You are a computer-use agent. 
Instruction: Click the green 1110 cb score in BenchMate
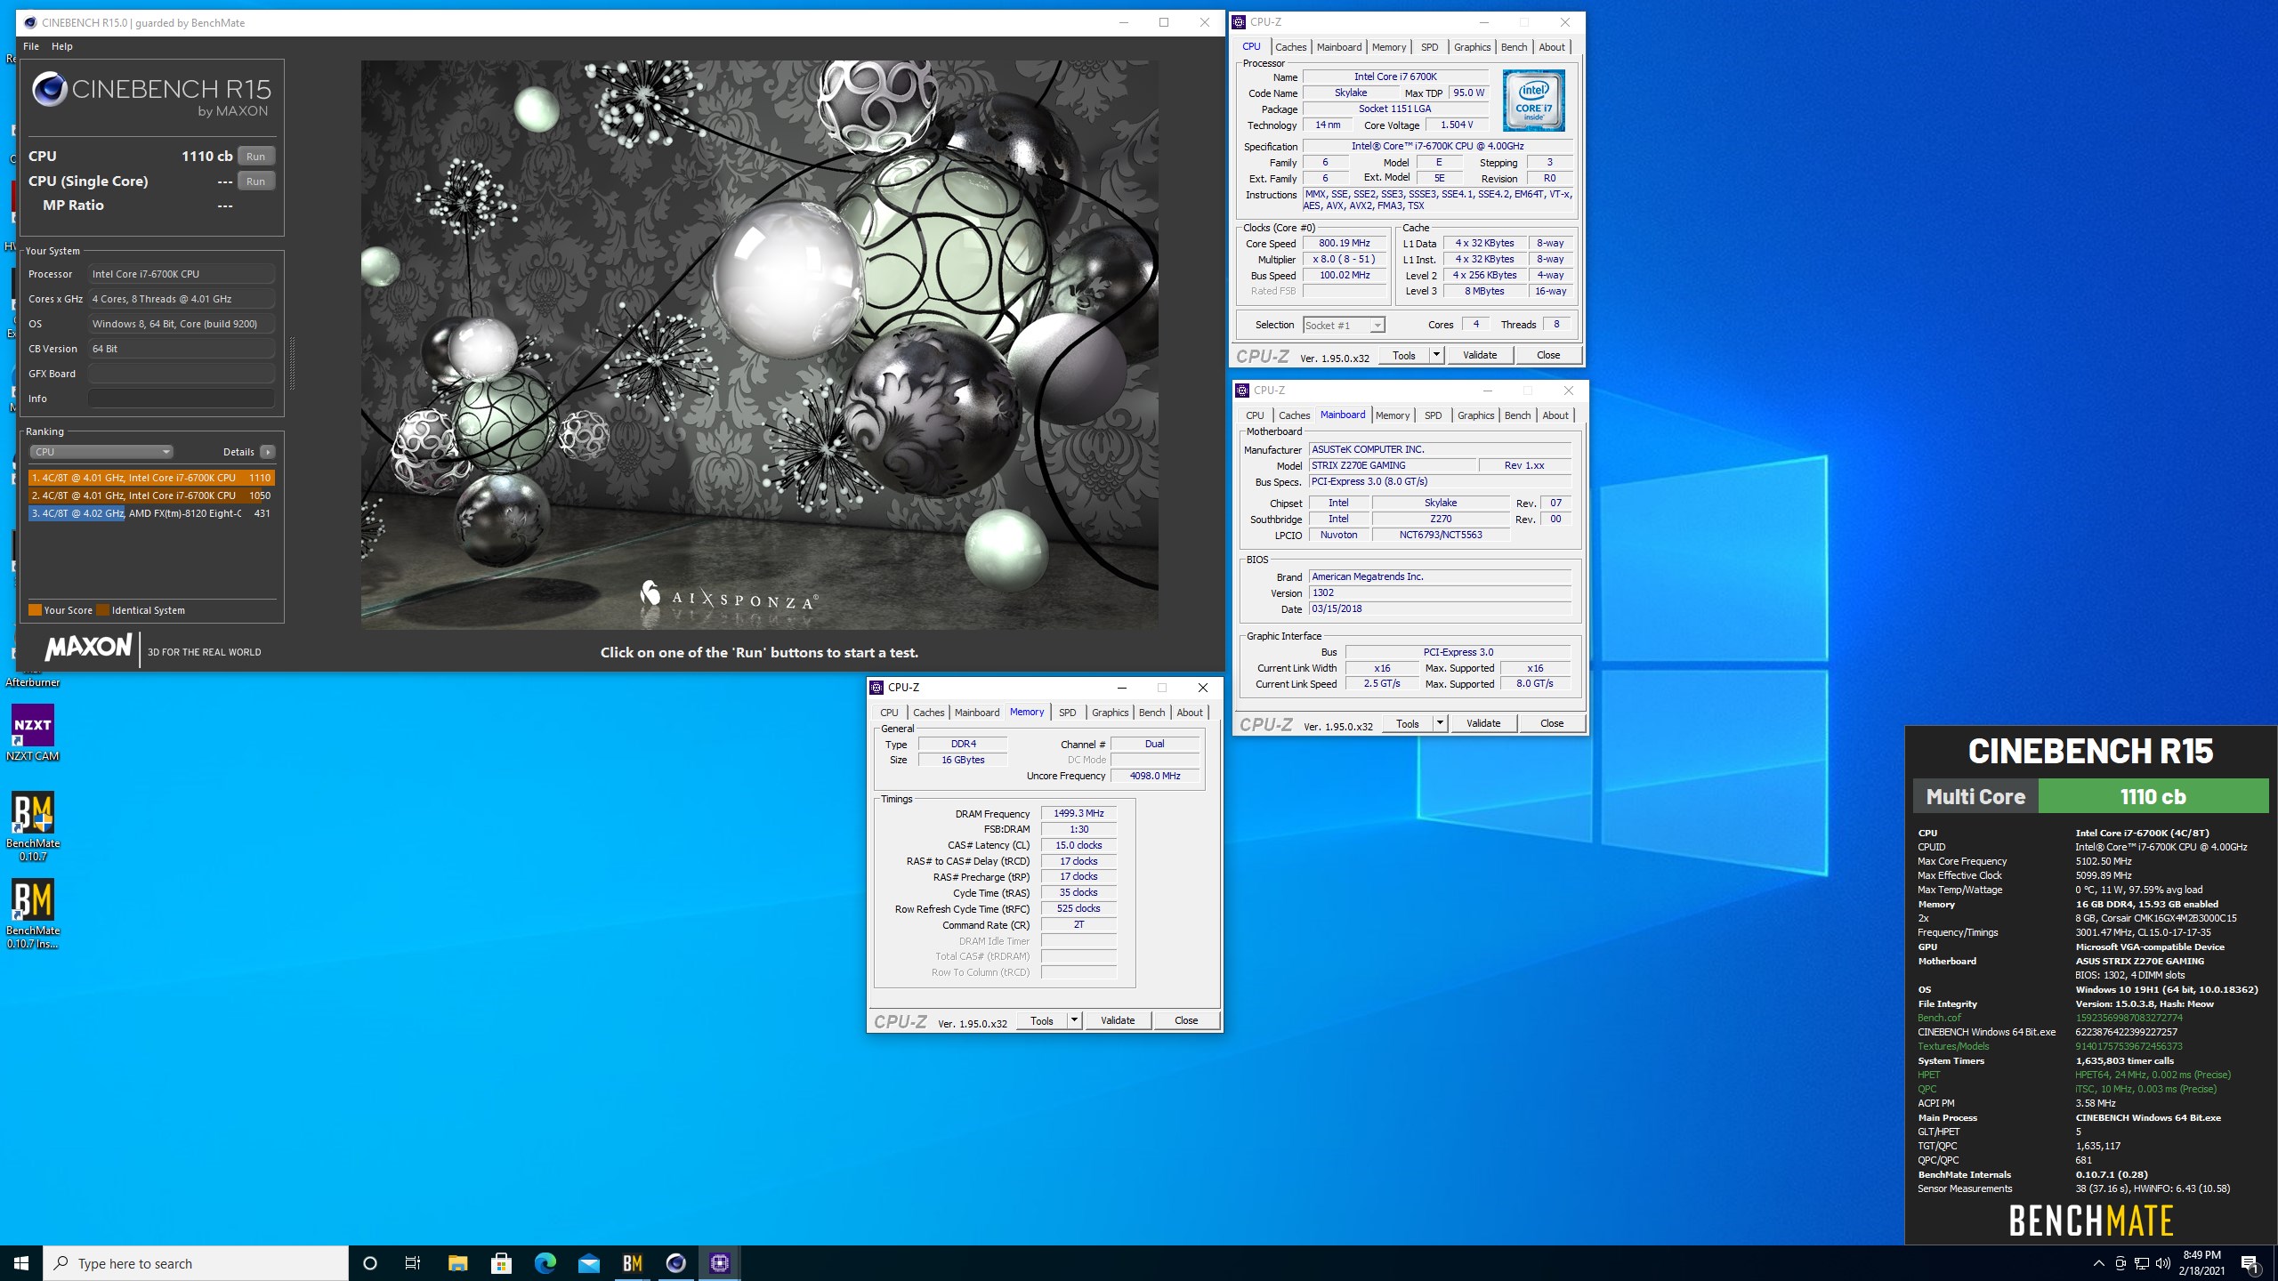(x=2153, y=796)
